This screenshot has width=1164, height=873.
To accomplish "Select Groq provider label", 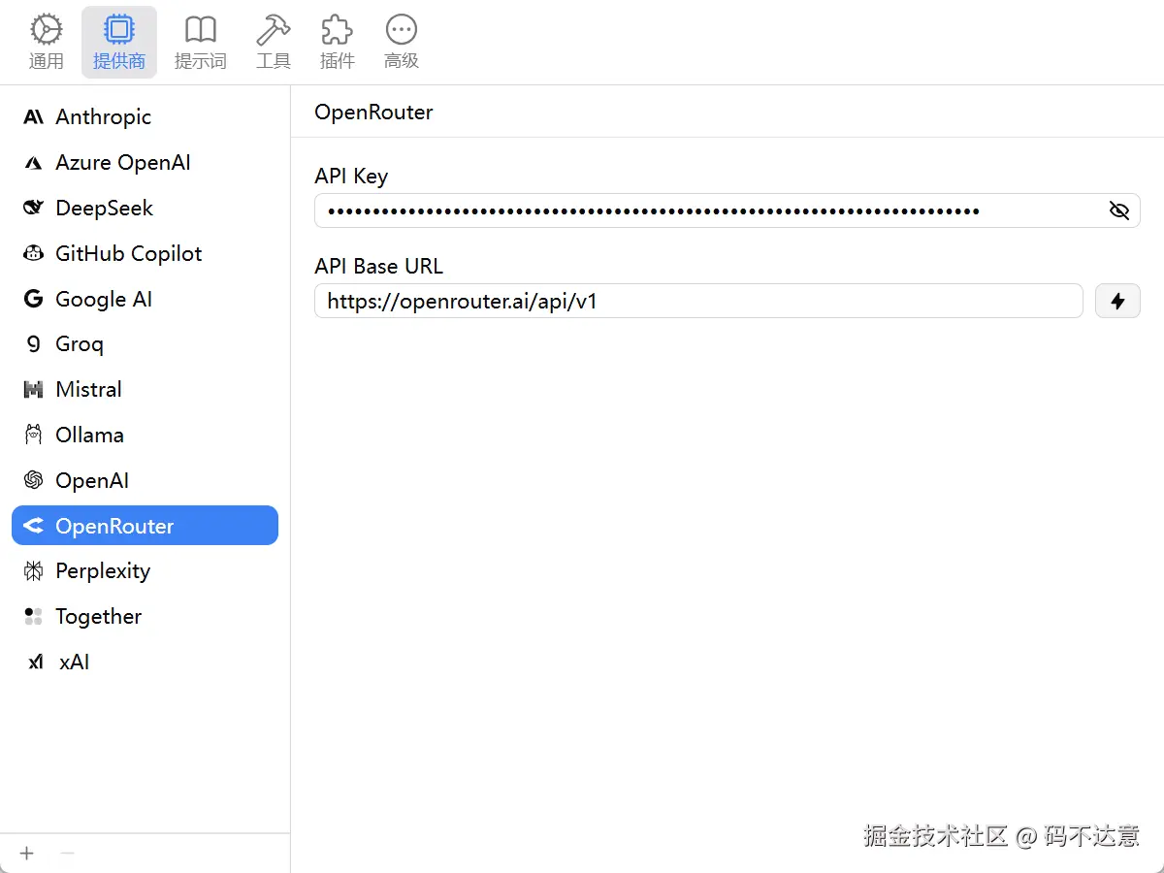I will (80, 344).
